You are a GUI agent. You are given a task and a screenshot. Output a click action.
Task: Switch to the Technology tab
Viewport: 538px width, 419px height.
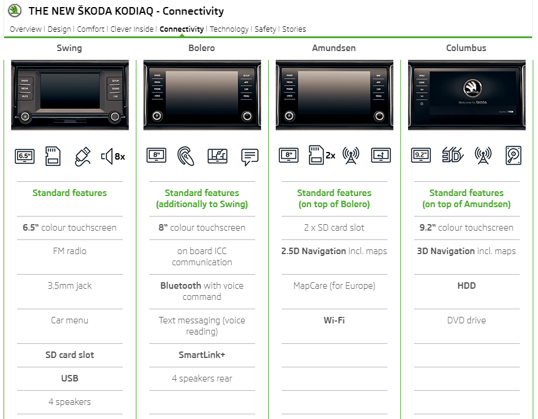[x=229, y=29]
